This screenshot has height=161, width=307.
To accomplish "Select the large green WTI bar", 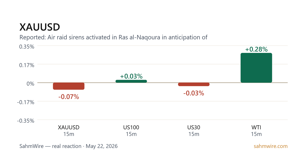I will [256, 68].
